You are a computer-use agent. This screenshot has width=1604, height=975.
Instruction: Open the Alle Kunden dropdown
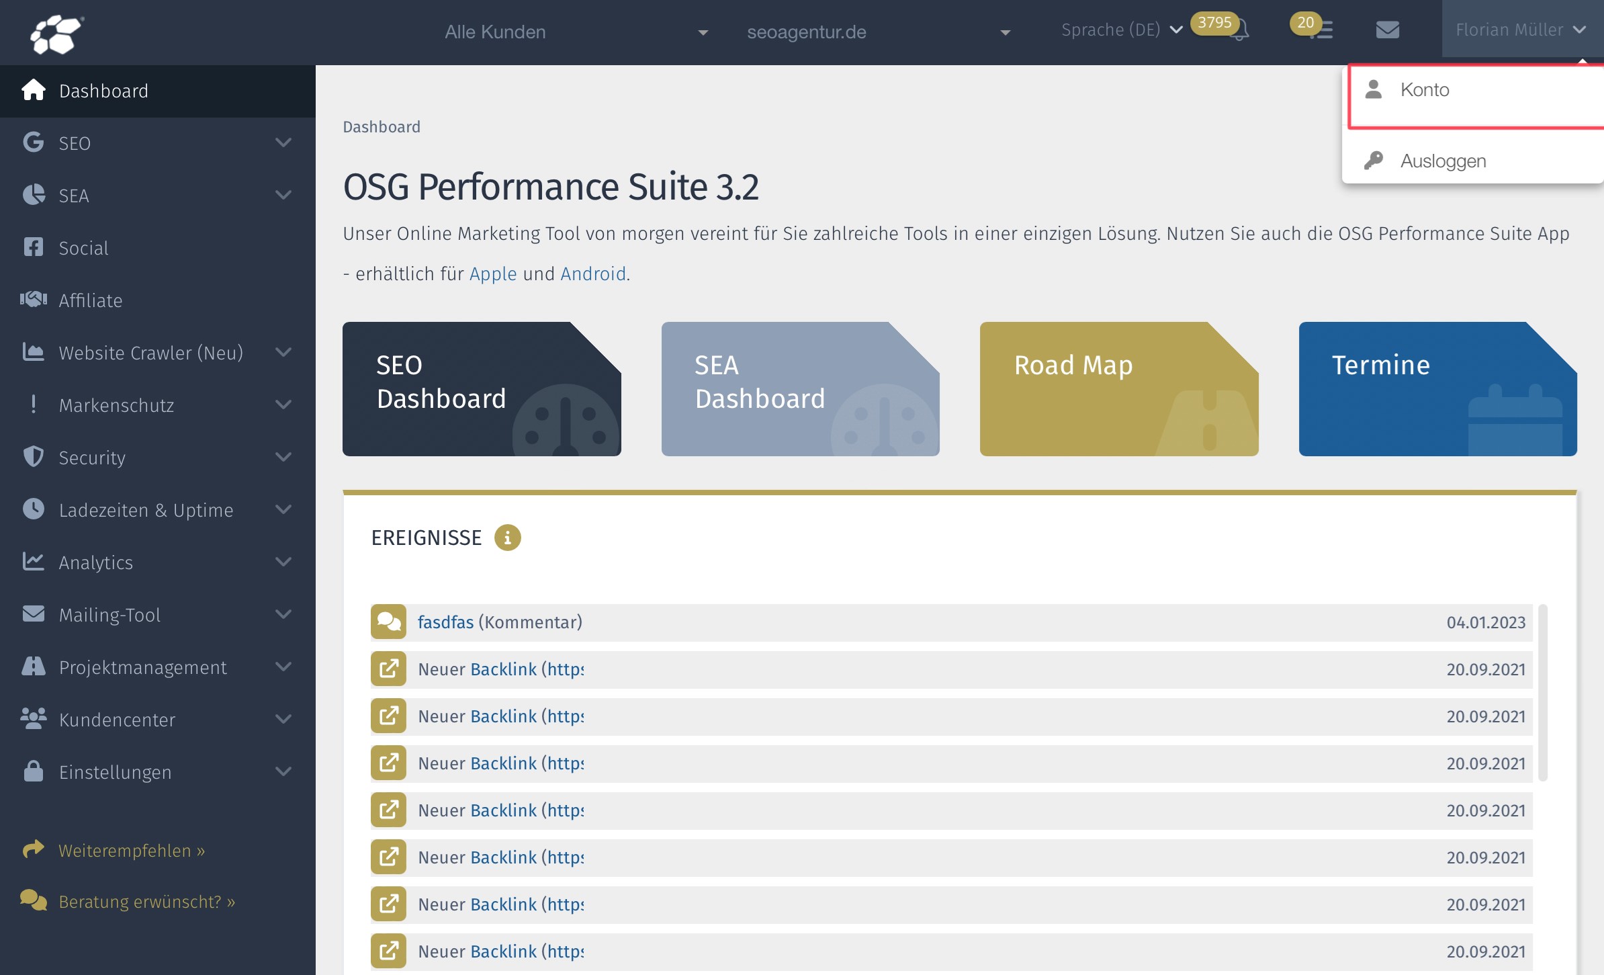(576, 32)
